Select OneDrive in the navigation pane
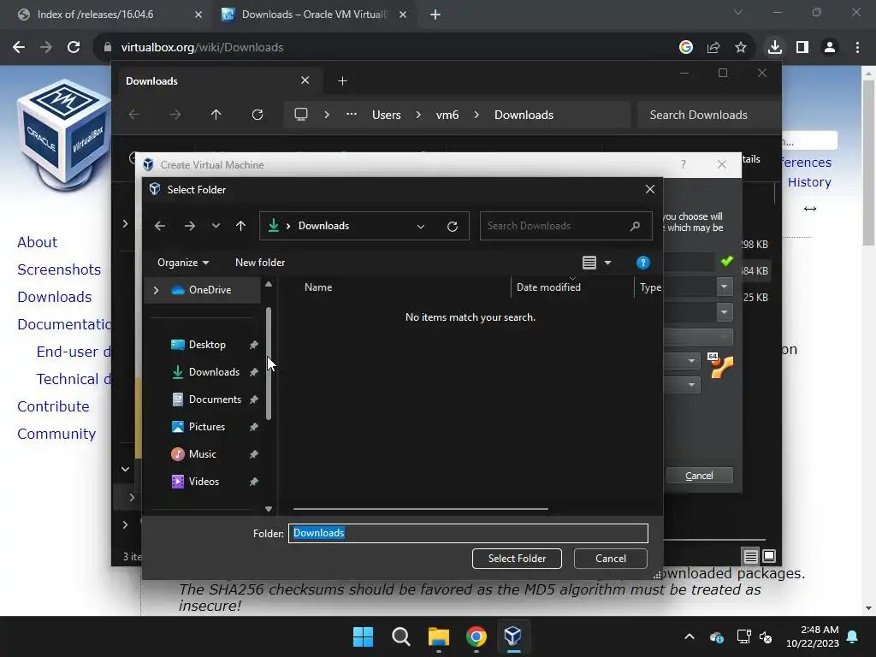Viewport: 876px width, 657px height. click(x=202, y=290)
